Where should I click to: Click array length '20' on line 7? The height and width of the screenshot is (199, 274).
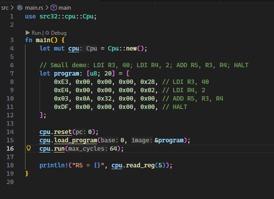pyautogui.click(x=108, y=73)
